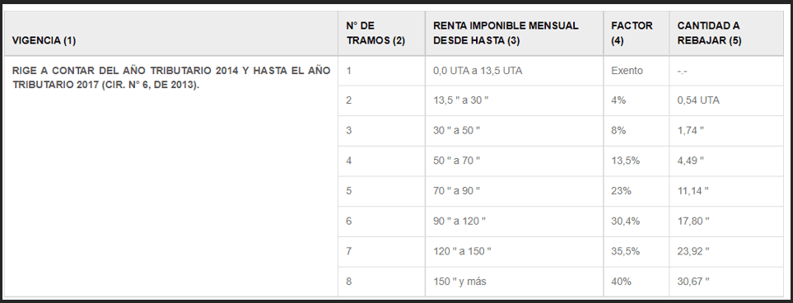Click the range cell 30 " a 50 "

point(514,131)
